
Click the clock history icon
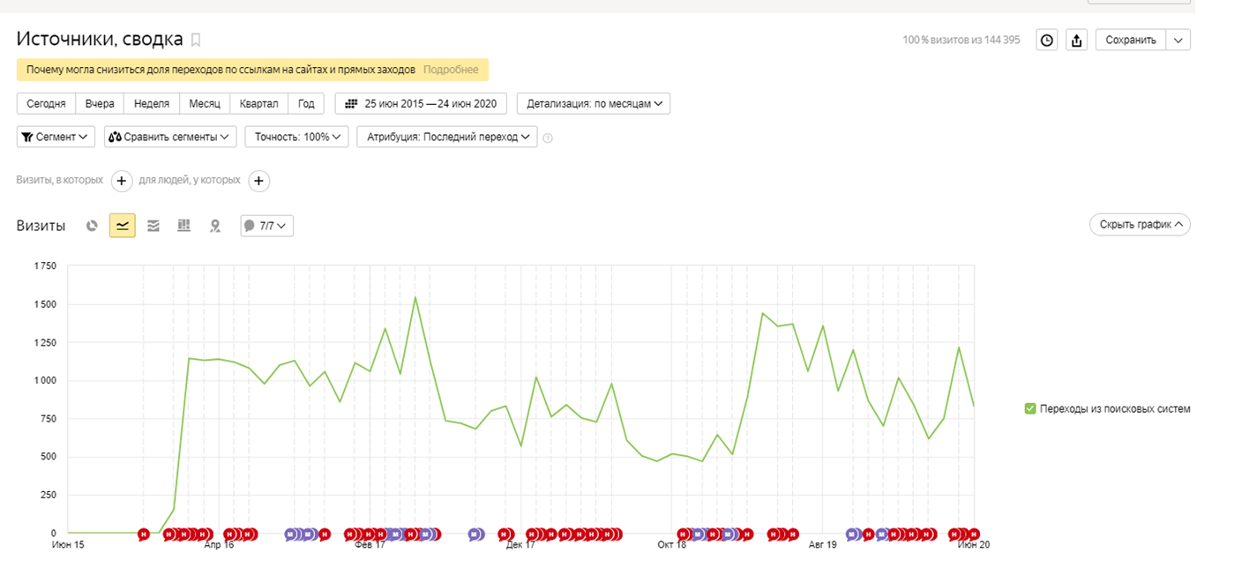pos(1047,40)
